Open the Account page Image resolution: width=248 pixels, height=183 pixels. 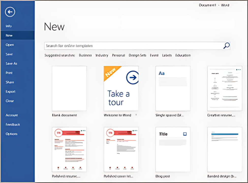point(12,115)
